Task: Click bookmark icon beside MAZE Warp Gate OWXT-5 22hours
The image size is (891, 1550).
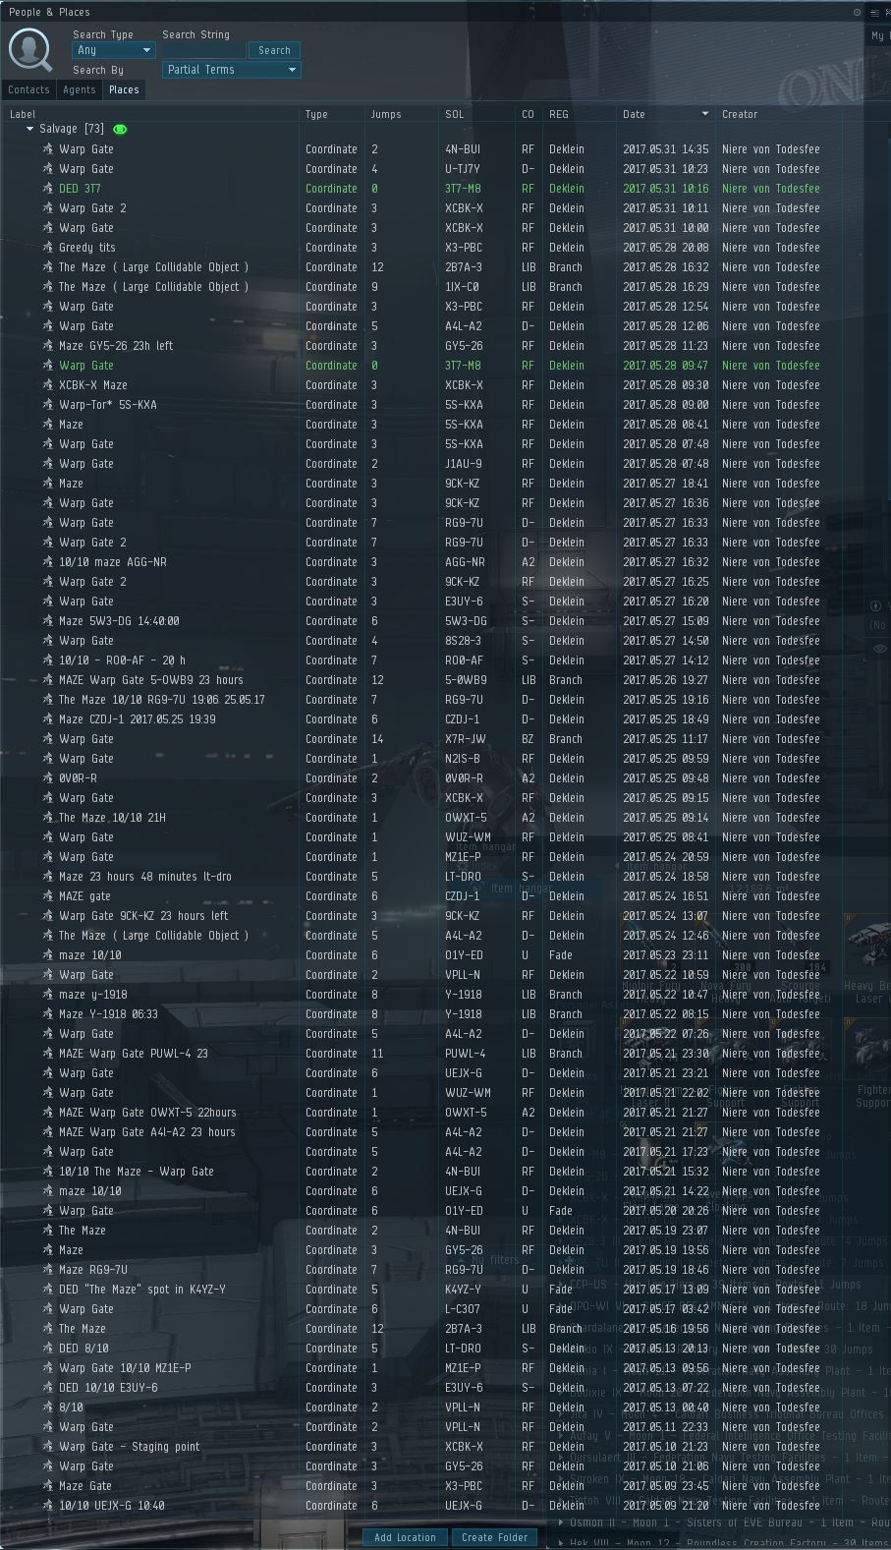Action: 47,1113
